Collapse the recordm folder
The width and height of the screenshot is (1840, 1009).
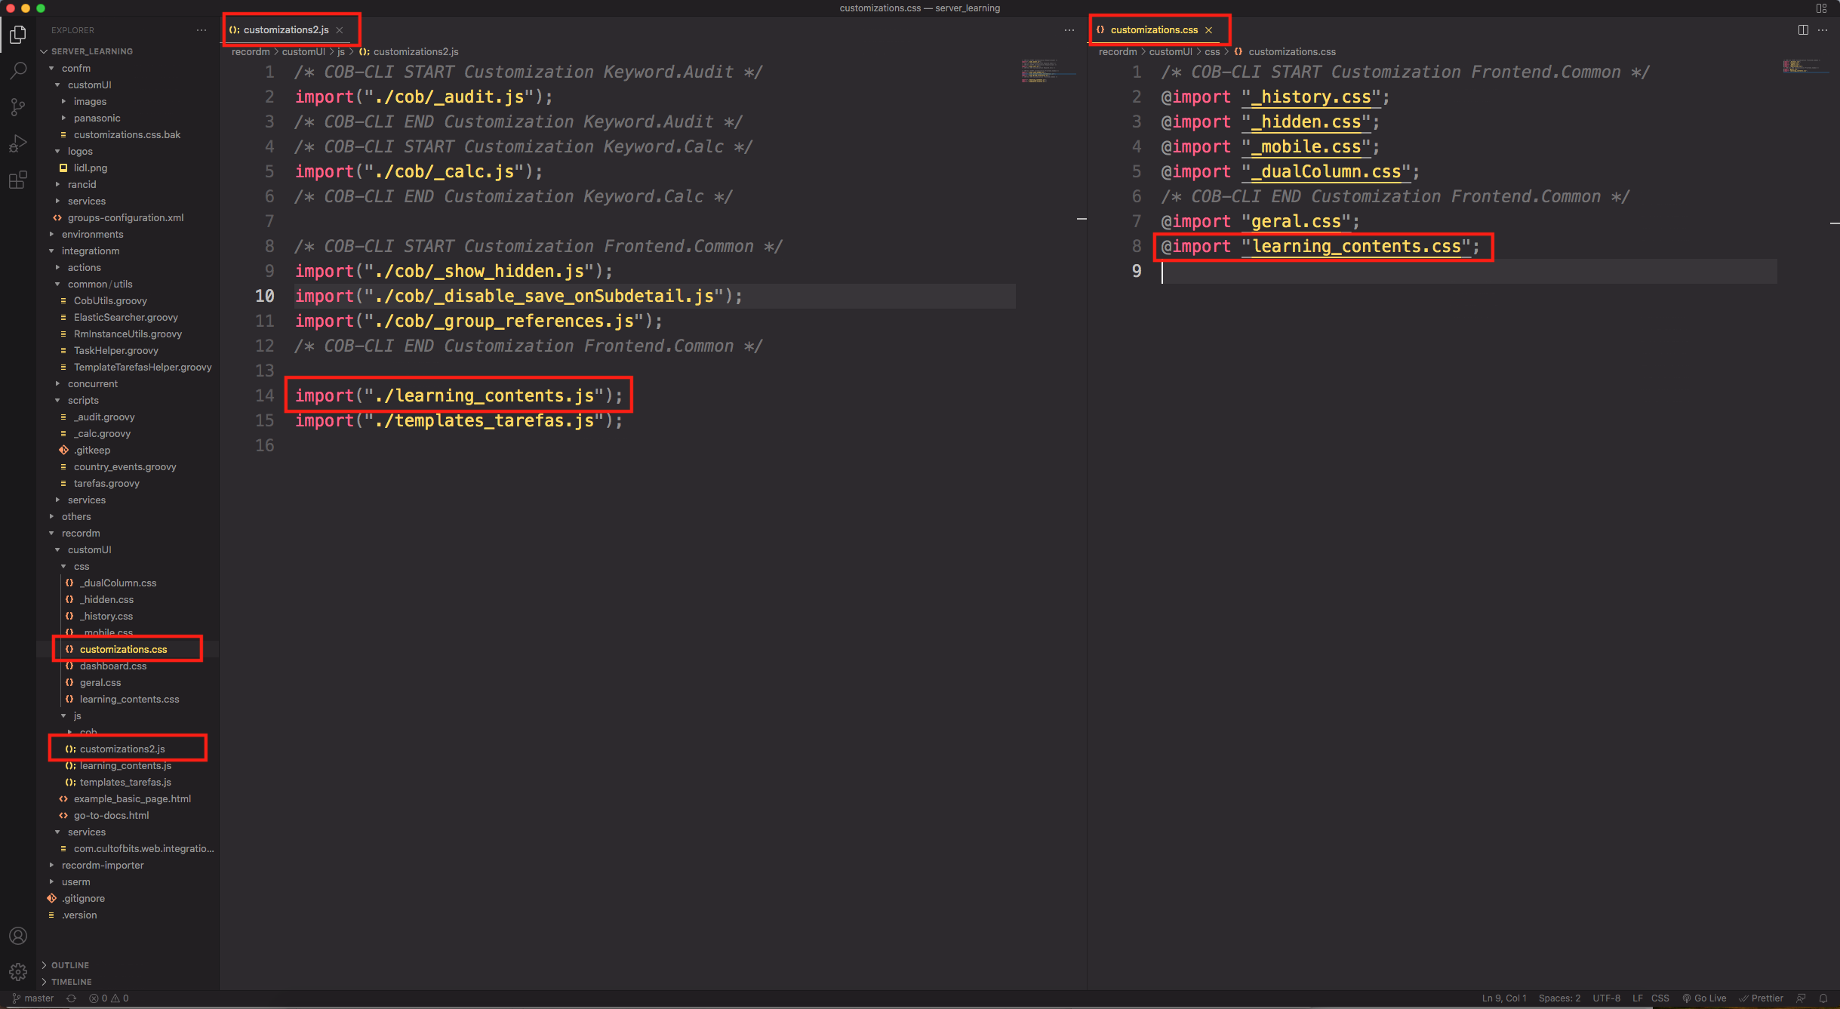point(80,533)
